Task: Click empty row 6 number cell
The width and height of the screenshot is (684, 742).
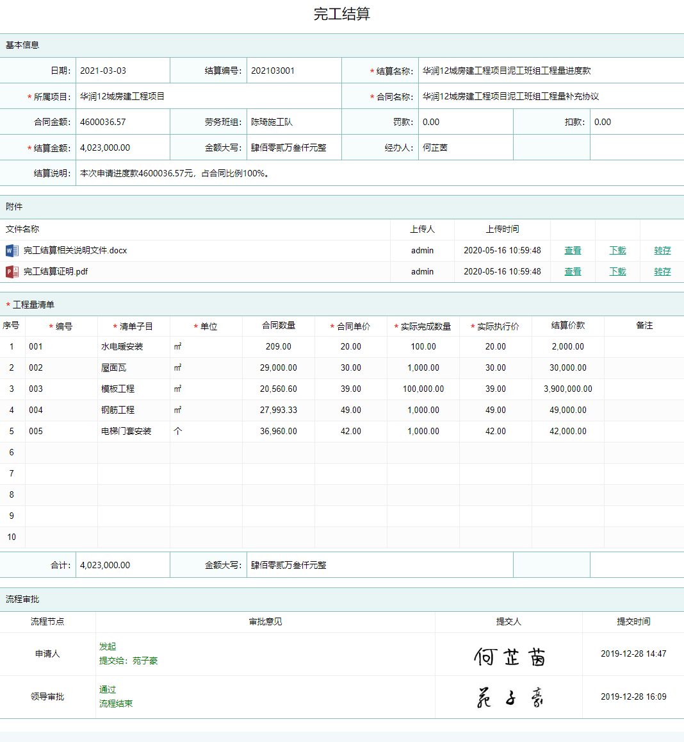Action: [x=12, y=452]
